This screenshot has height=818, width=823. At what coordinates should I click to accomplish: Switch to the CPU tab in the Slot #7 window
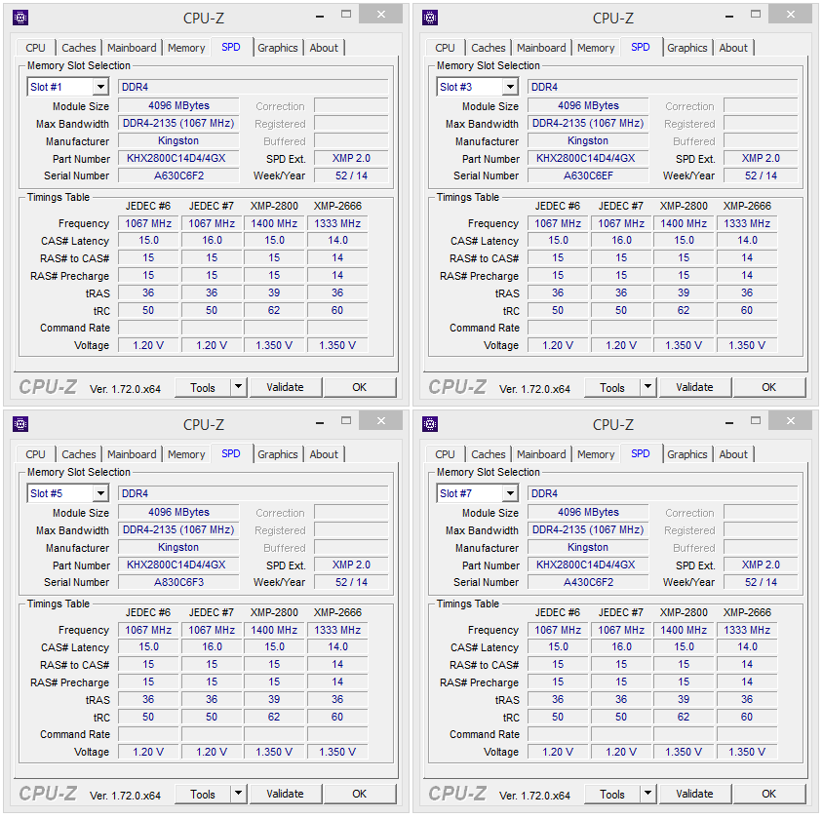(445, 454)
